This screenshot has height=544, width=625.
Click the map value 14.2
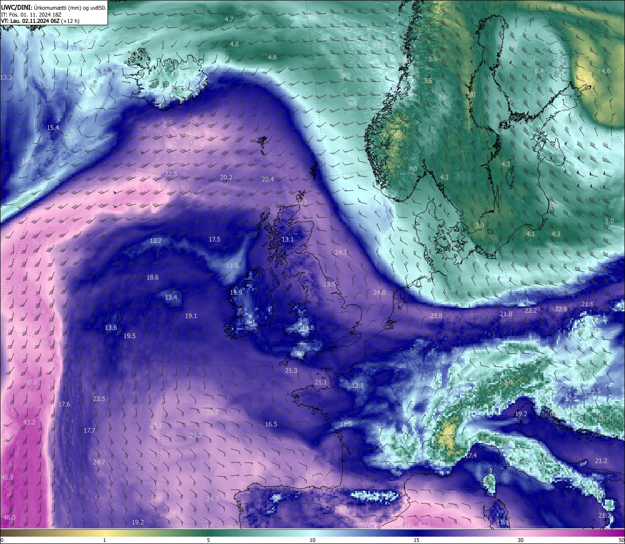571,396
